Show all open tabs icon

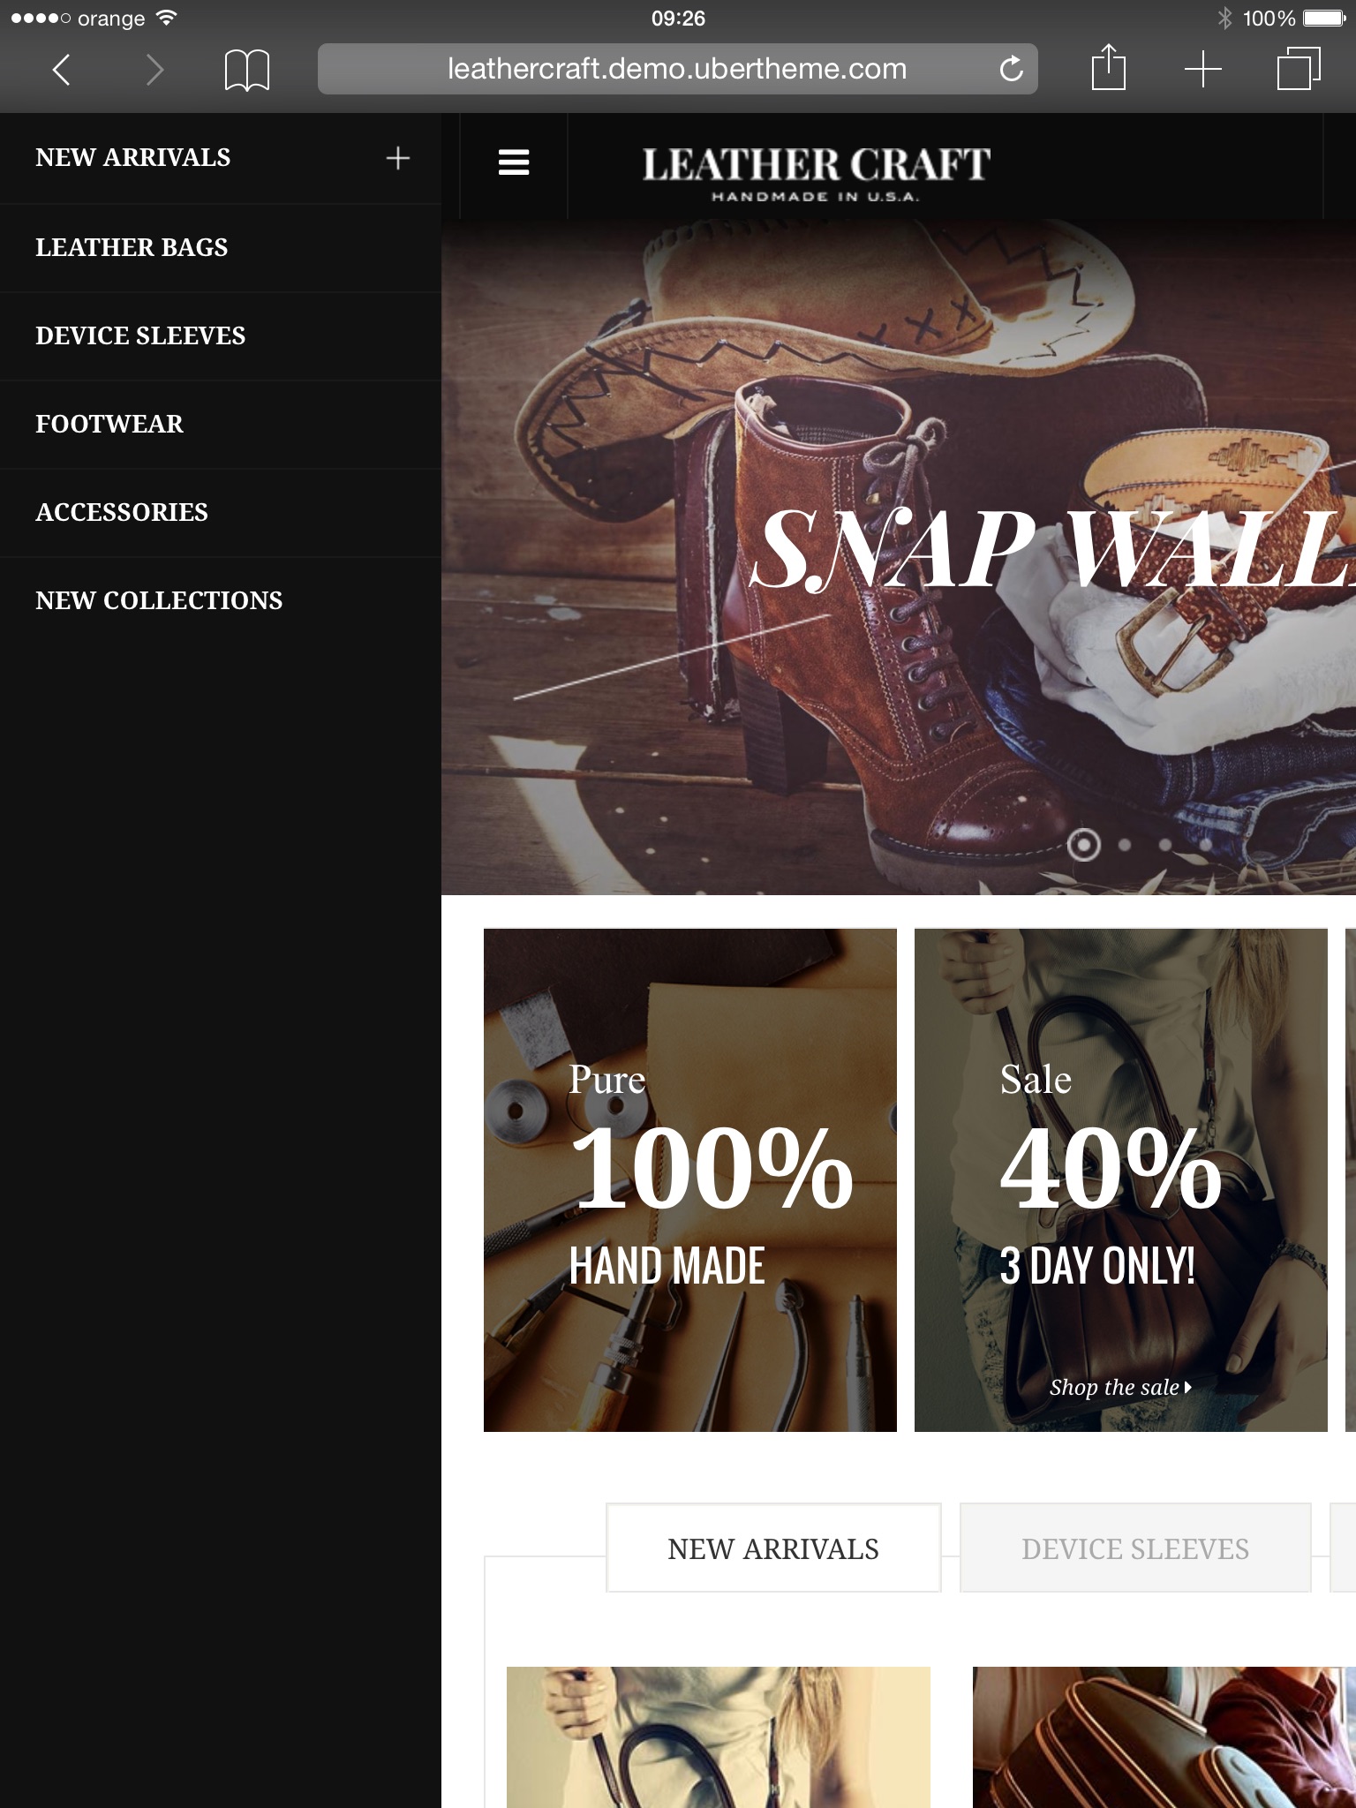point(1299,69)
